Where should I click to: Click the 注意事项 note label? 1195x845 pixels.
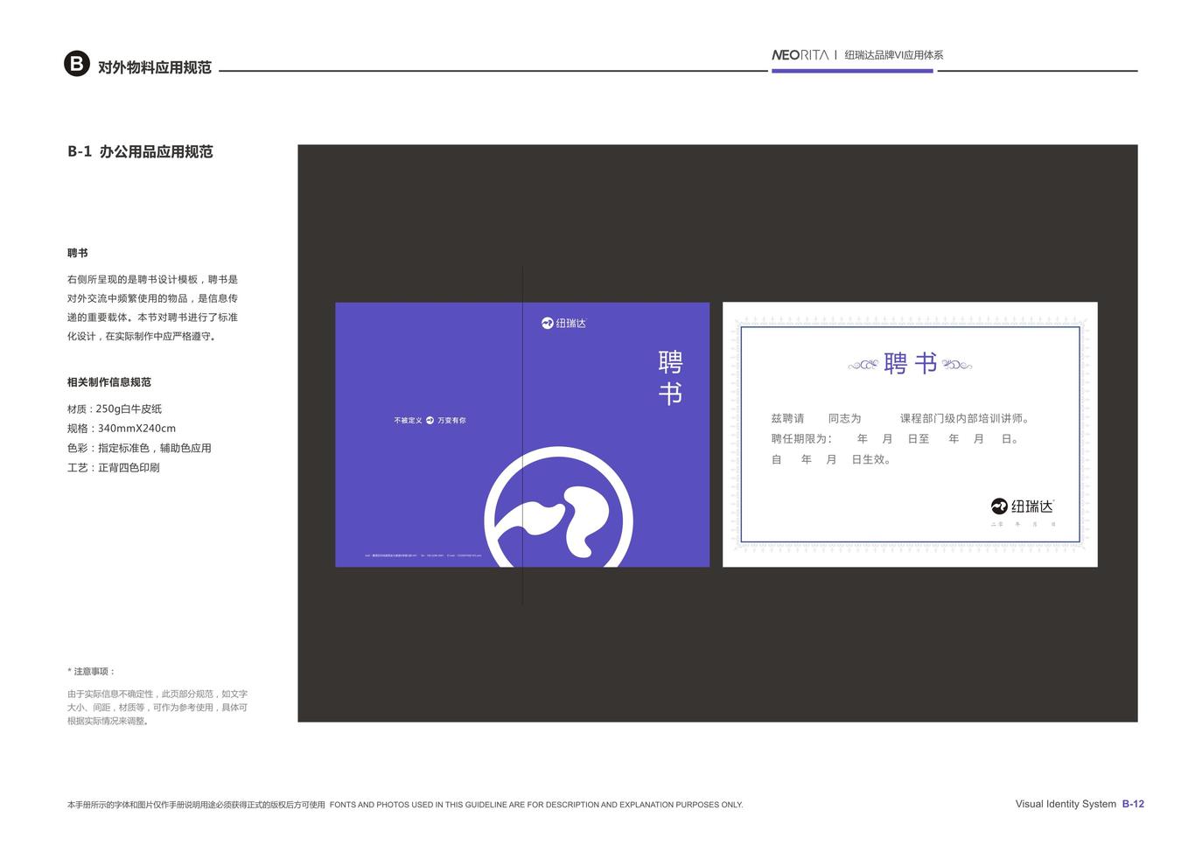coord(92,672)
